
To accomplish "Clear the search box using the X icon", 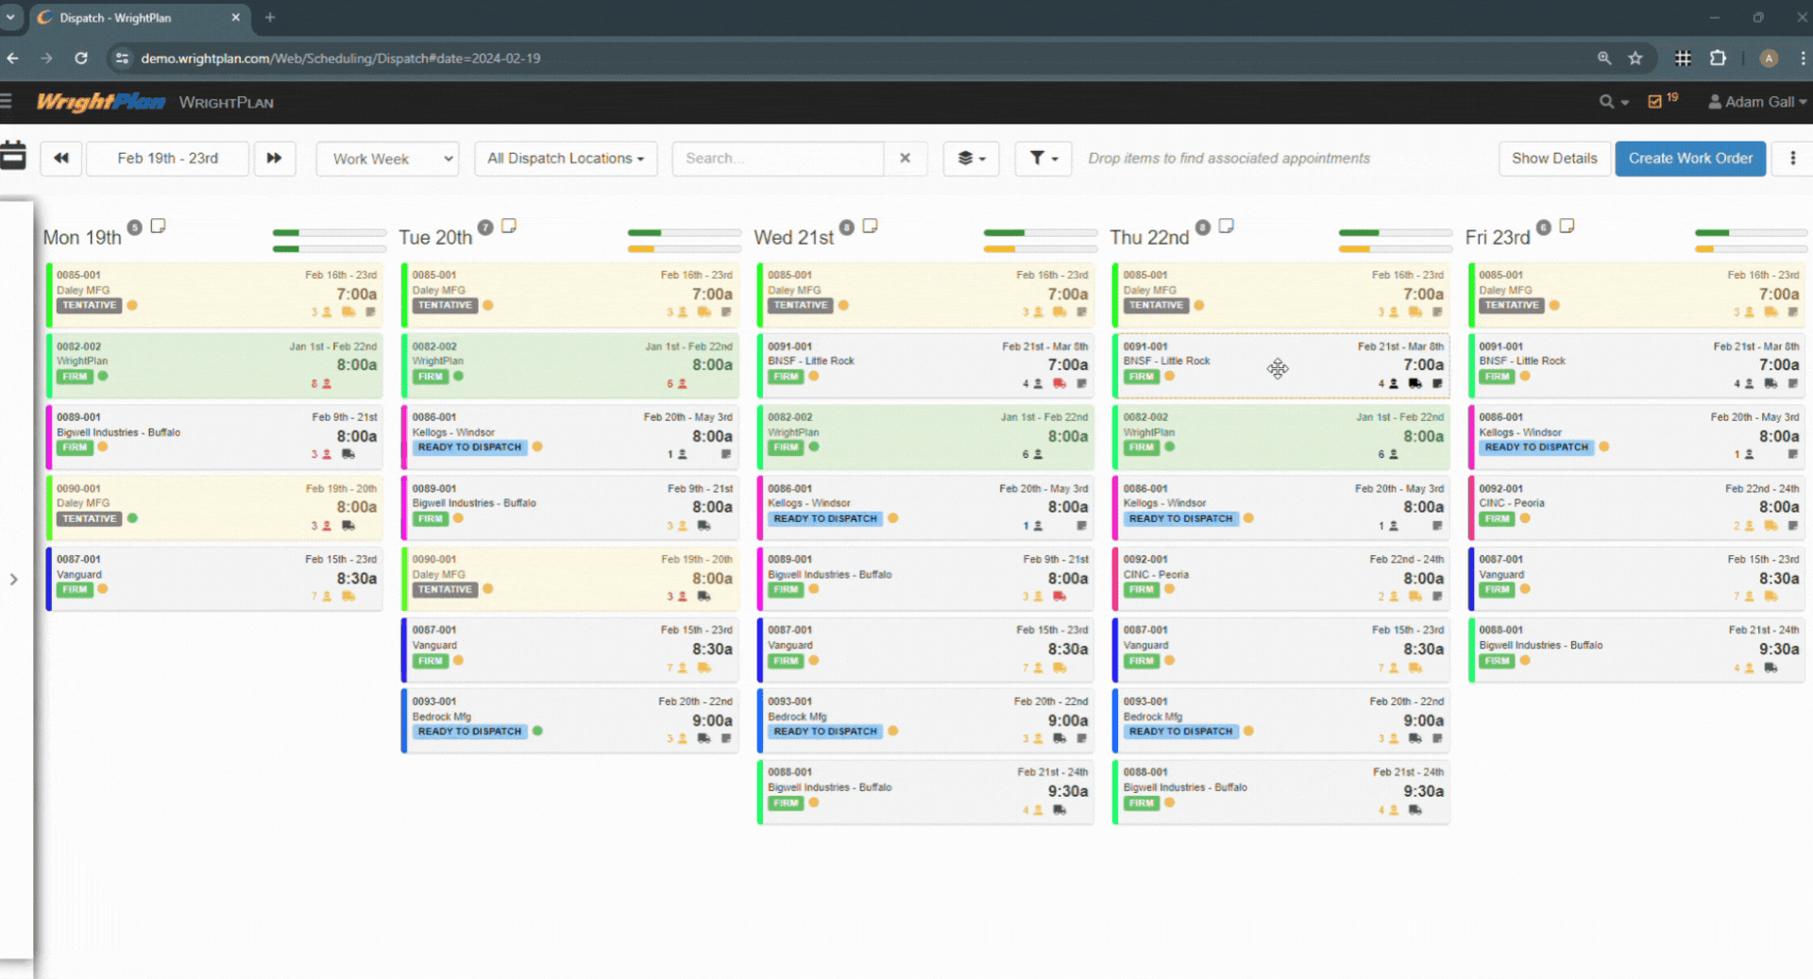I will coord(905,158).
